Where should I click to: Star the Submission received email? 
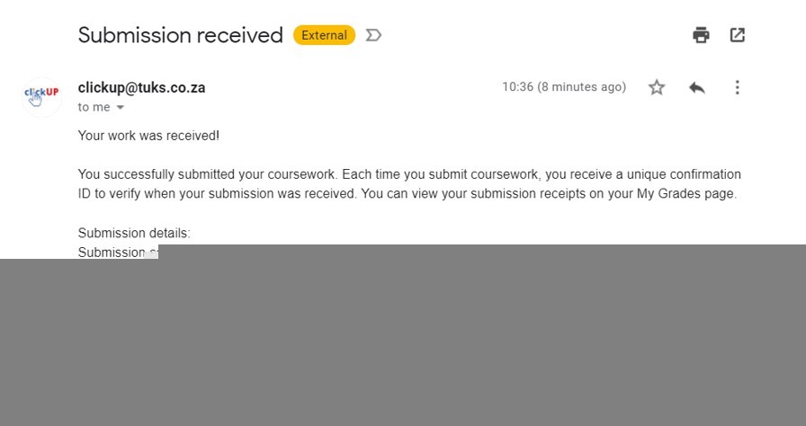click(x=657, y=87)
